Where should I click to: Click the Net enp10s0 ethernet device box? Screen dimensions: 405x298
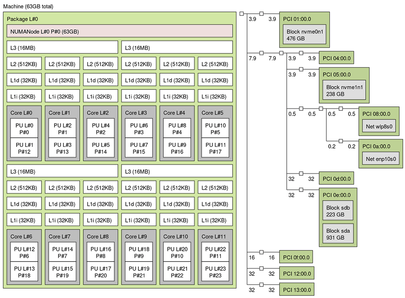(x=380, y=158)
